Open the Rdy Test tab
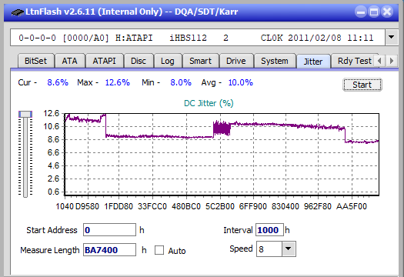Viewport: 404px width, 277px height. click(354, 61)
